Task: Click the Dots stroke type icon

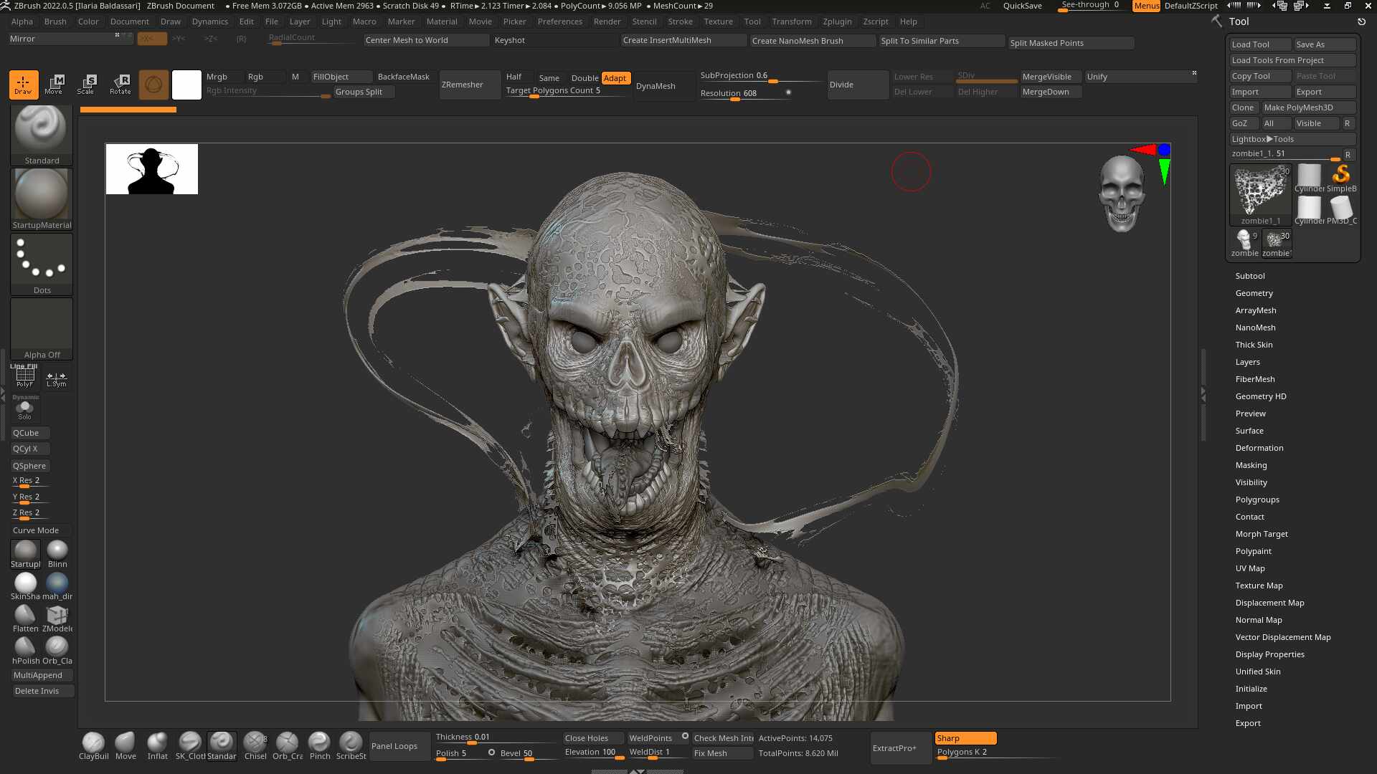Action: pyautogui.click(x=42, y=264)
